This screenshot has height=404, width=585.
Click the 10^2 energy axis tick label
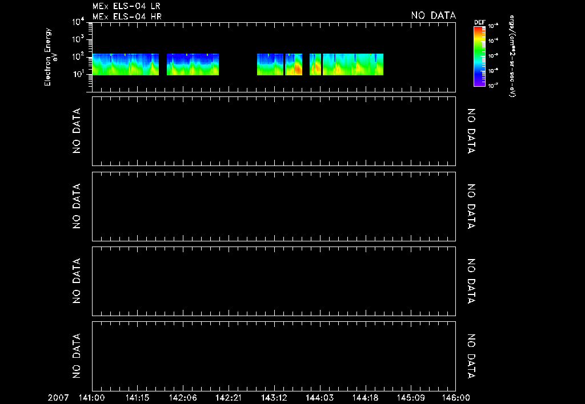click(x=78, y=56)
